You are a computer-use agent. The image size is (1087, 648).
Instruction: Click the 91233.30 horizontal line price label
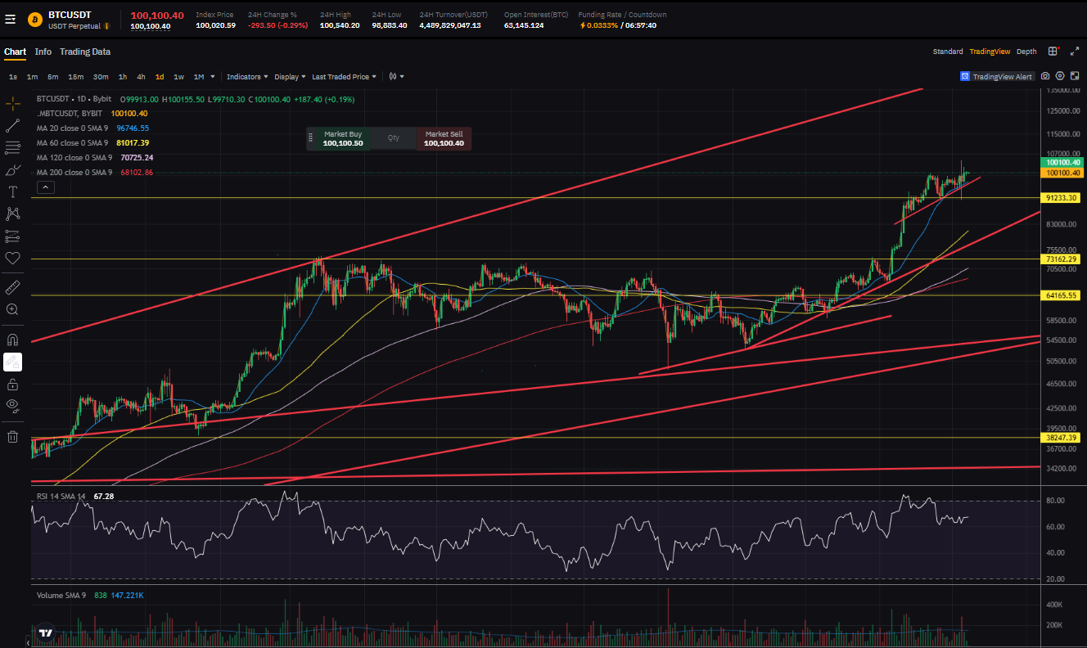click(1062, 198)
